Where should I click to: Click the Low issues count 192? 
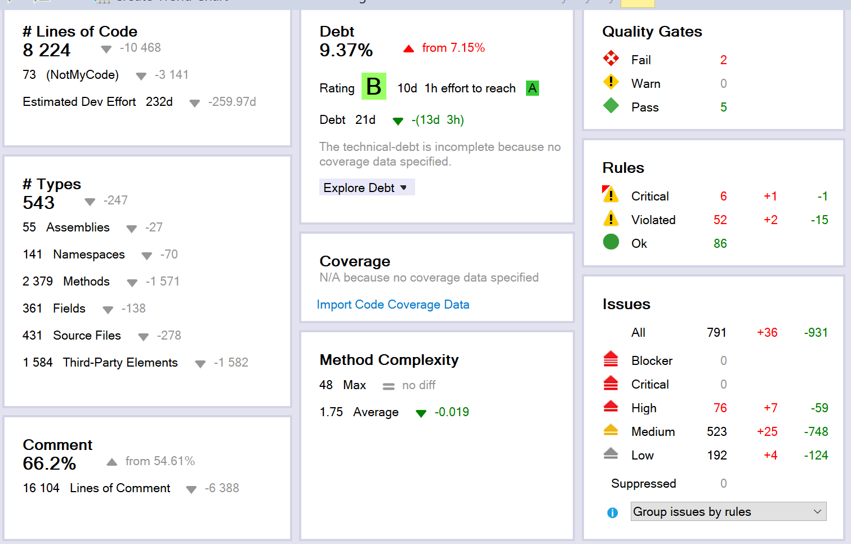tap(716, 456)
